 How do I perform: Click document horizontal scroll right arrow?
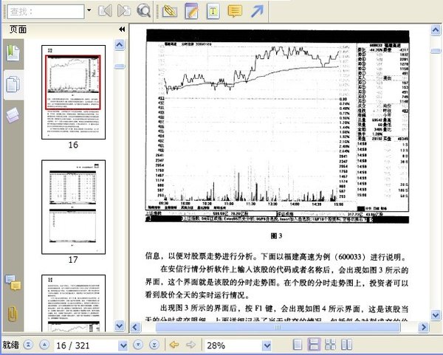[x=424, y=327]
